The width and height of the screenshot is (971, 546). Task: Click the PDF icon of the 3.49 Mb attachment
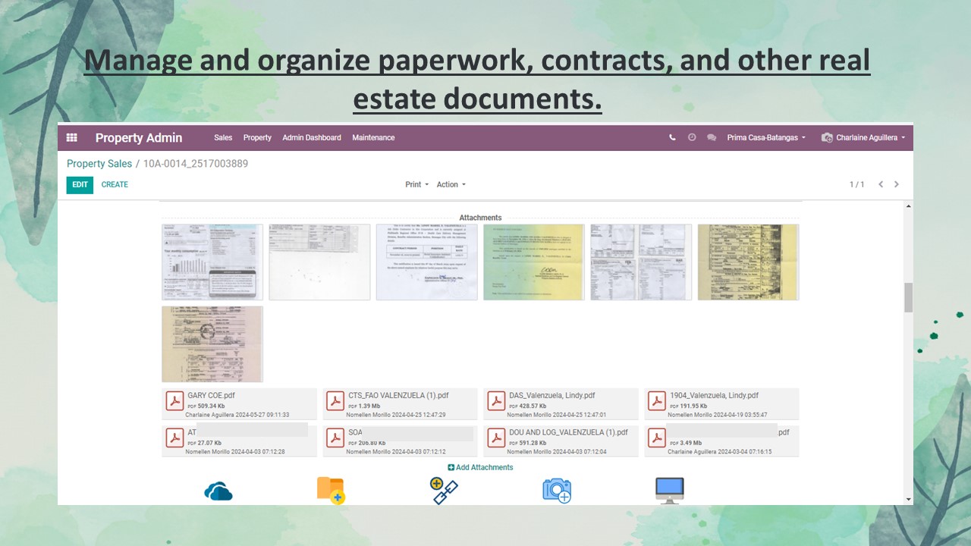click(658, 438)
